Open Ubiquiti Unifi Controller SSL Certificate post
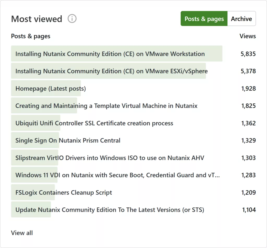The image size is (267, 248). (x=94, y=123)
